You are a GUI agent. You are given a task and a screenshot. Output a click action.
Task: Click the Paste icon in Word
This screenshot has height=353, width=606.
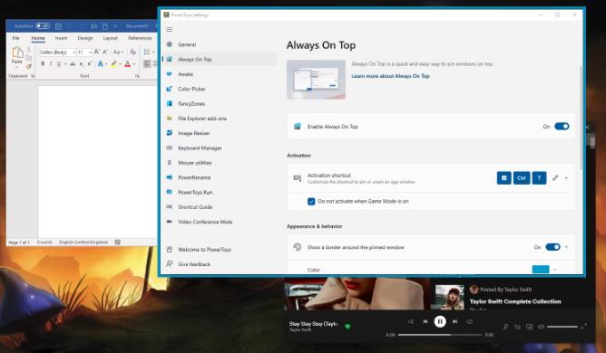(17, 52)
